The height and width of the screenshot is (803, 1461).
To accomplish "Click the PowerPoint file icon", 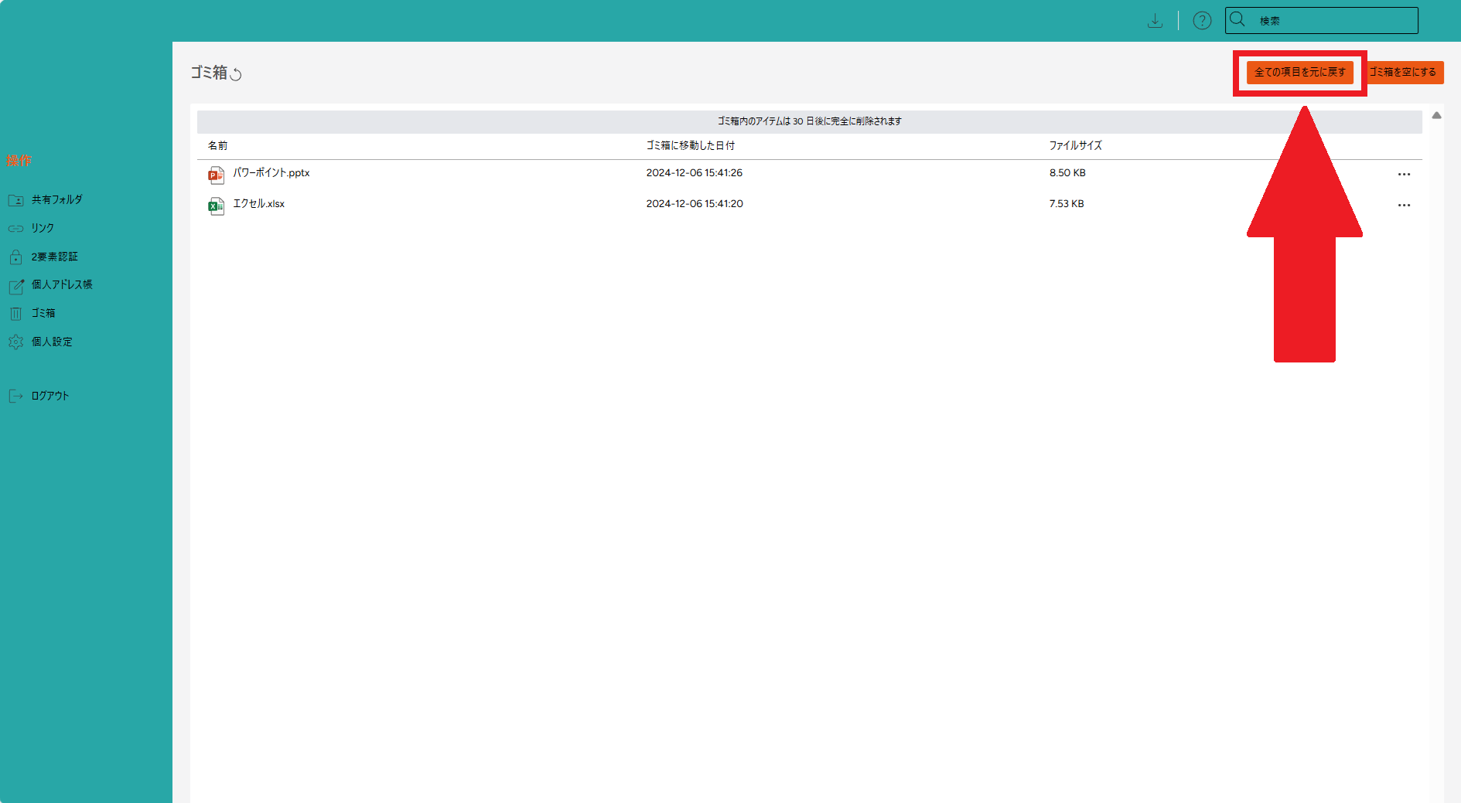I will [x=216, y=175].
